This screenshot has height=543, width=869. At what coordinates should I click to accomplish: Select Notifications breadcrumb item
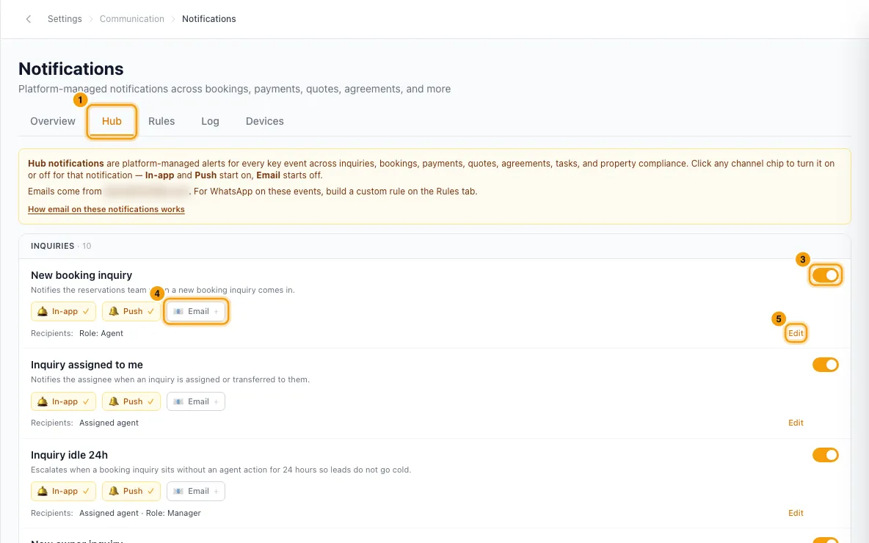pyautogui.click(x=209, y=19)
